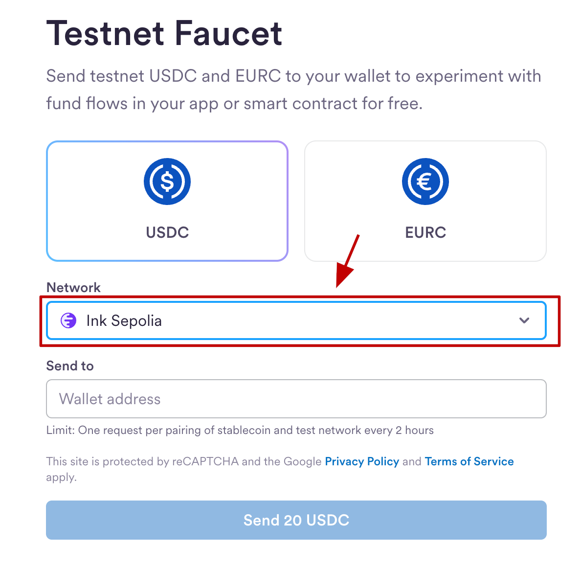Open the Privacy Policy link
Screen dimensions: 581x570
(x=362, y=461)
